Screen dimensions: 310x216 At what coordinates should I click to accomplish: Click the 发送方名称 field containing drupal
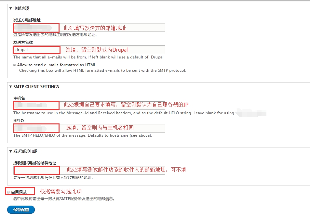[89, 50]
